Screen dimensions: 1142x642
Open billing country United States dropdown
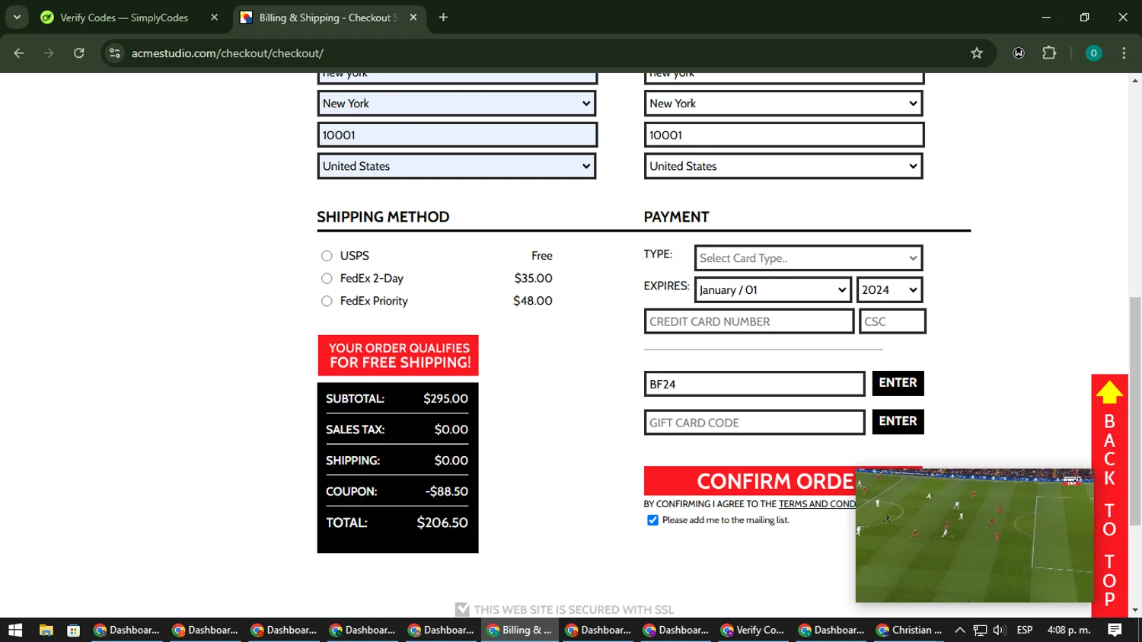pyautogui.click(x=457, y=166)
